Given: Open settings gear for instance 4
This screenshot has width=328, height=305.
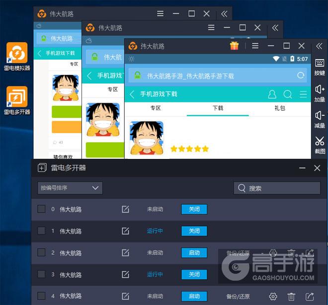Looking at the screenshot, I should (x=273, y=296).
